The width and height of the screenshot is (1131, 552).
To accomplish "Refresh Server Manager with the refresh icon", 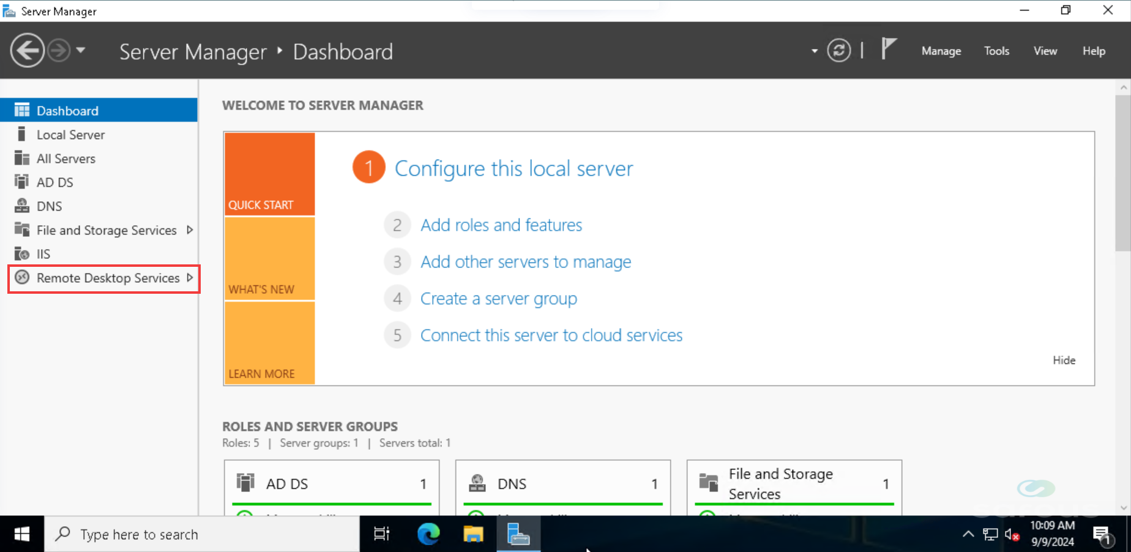I will (839, 50).
